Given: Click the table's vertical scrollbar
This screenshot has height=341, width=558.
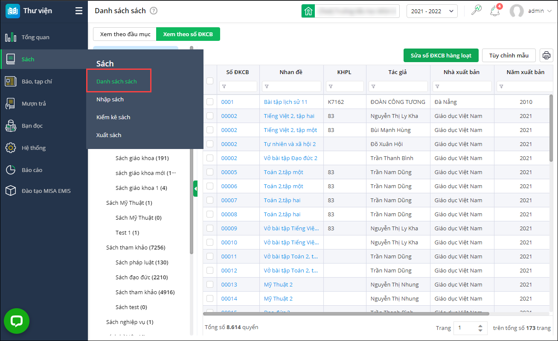Looking at the screenshot, I should [x=551, y=128].
